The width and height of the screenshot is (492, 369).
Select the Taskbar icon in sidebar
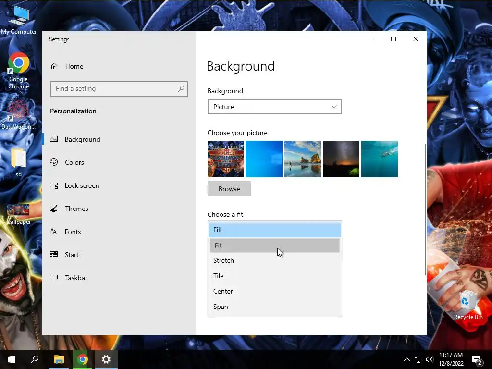click(54, 277)
